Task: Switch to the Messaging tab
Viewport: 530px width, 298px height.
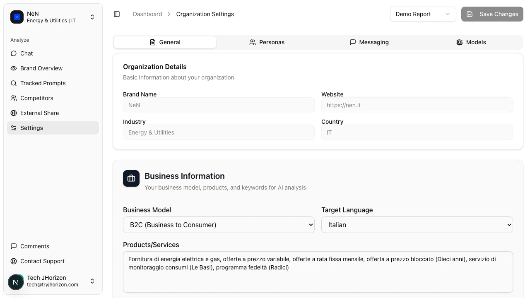Action: [369, 42]
